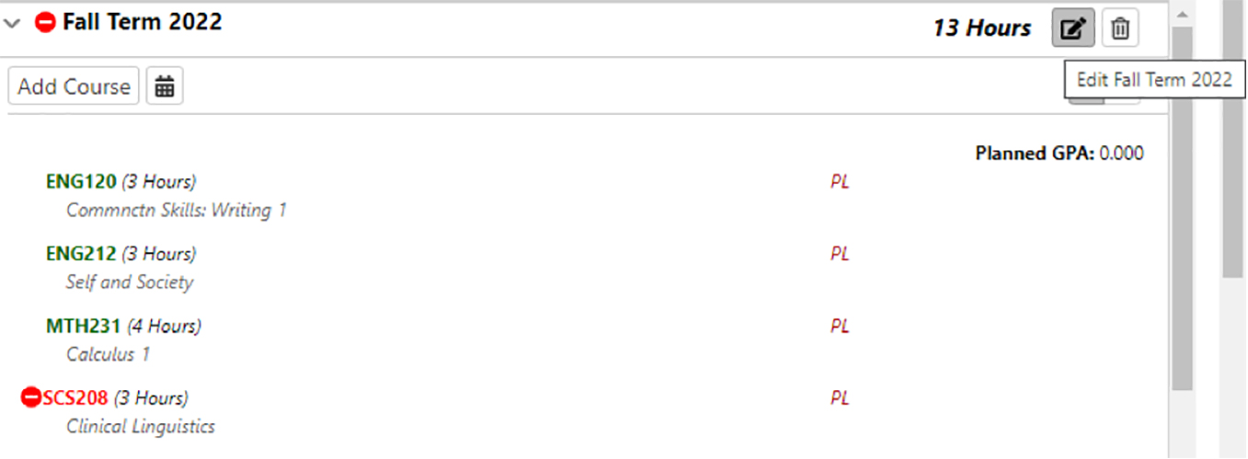Delete Fall Term 2022 using the trash icon
Screen dimensions: 1248x459
(x=1119, y=28)
